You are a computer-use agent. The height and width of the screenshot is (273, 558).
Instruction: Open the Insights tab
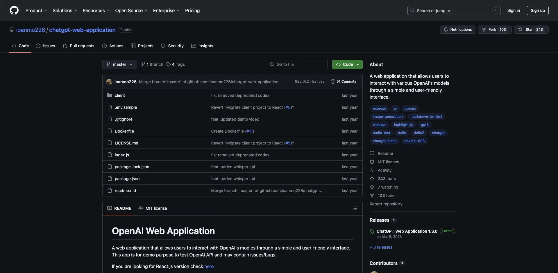[x=202, y=46]
